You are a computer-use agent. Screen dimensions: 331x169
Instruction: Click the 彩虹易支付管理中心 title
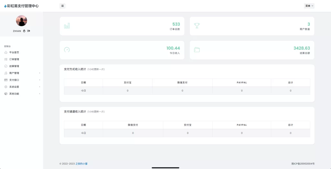pos(23,6)
